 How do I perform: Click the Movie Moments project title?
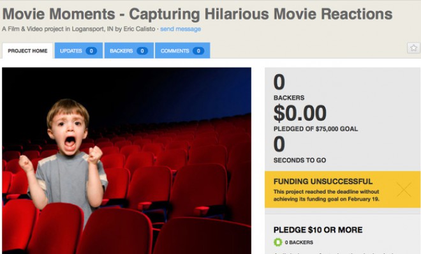197,14
